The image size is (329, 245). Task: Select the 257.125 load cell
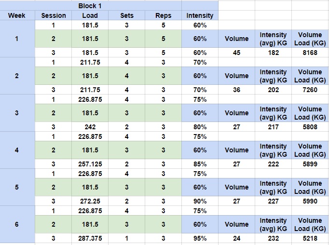point(90,164)
